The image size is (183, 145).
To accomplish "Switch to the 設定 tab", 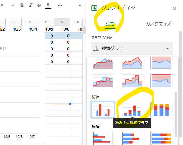I will point(110,24).
